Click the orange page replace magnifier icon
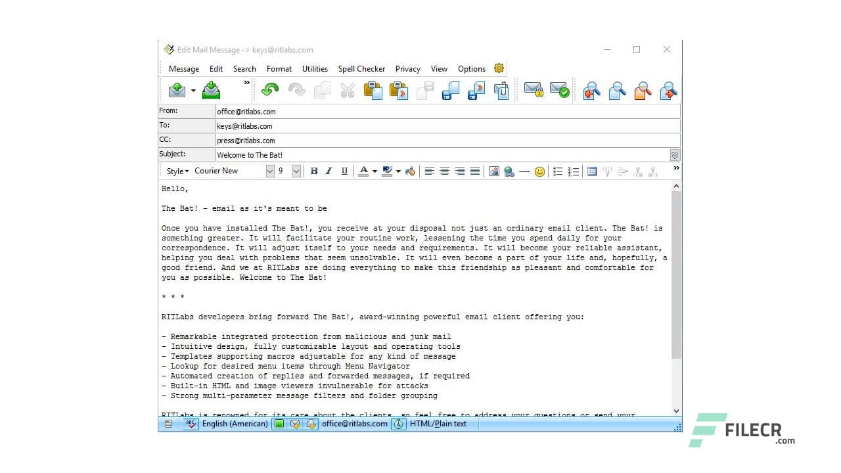Image resolution: width=841 pixels, height=473 pixels. pyautogui.click(x=643, y=90)
